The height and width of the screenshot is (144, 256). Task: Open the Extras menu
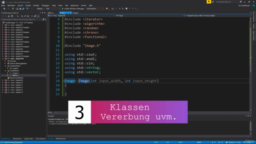(x=60, y=5)
